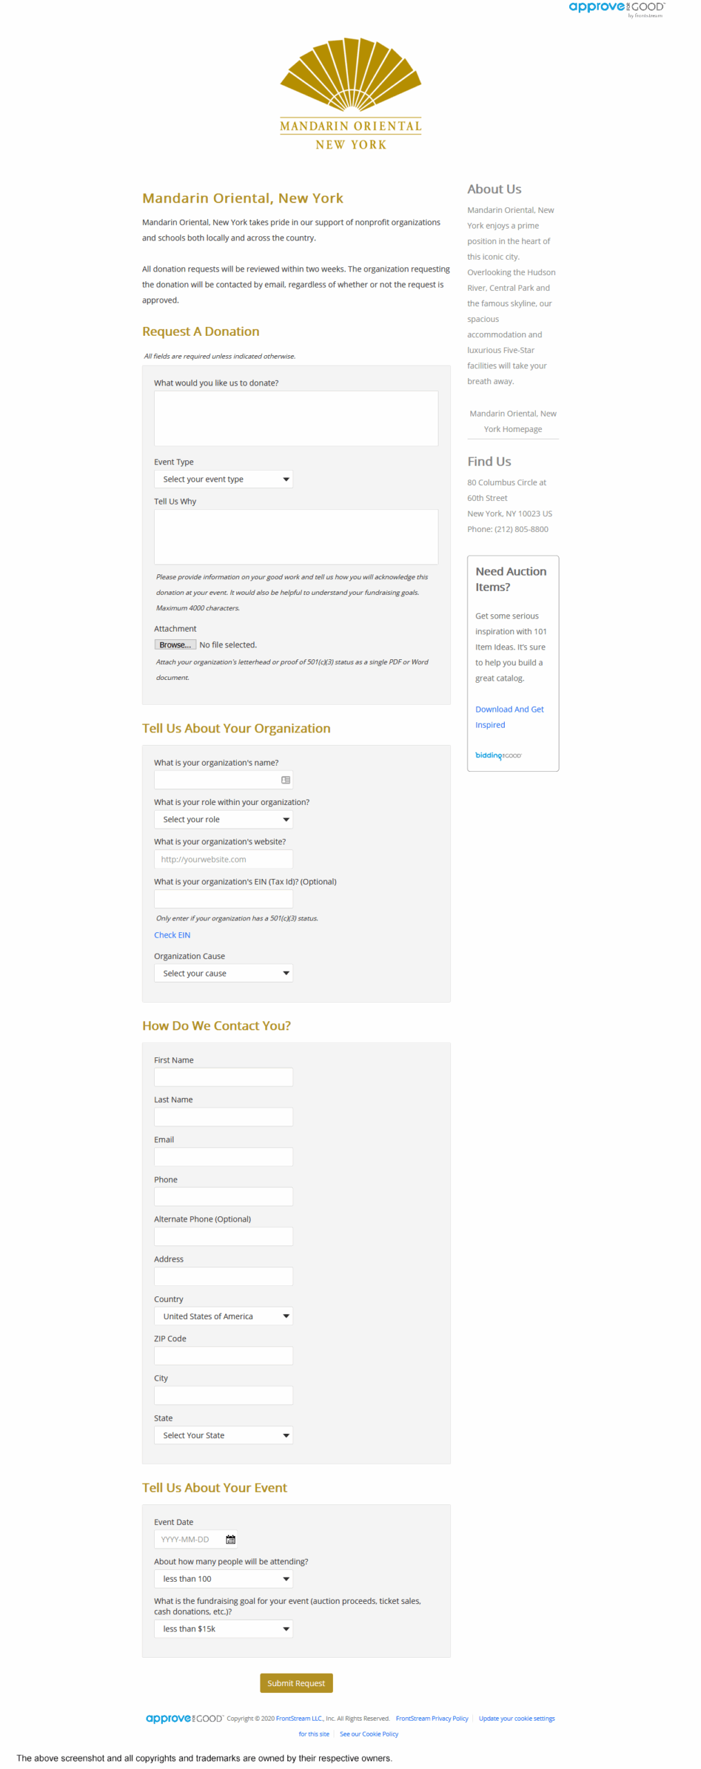Image resolution: width=701 pixels, height=1769 pixels.
Task: Click the BiddingForGood logo in sidebar
Action: 498,755
